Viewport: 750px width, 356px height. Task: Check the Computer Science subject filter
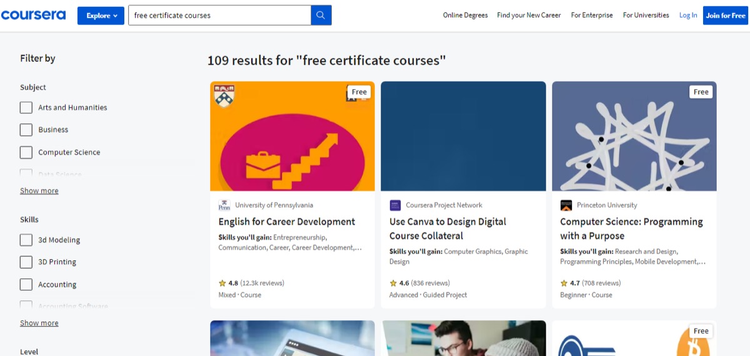(26, 152)
